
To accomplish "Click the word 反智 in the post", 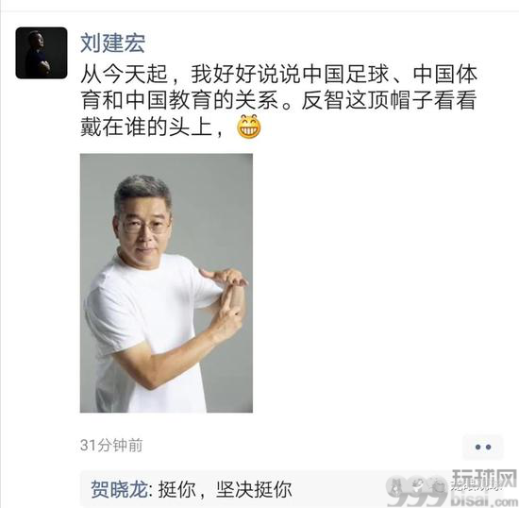I will point(324,100).
